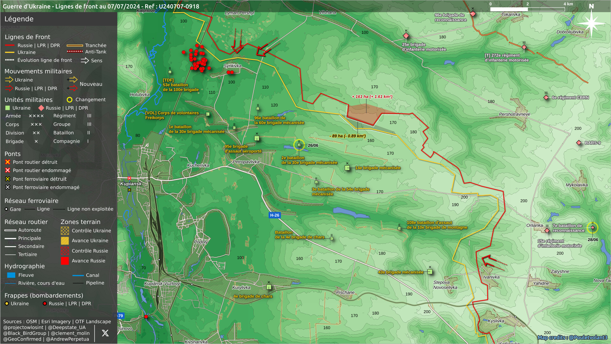Click the H-26 road shield
The image size is (611, 344).
[x=274, y=215]
